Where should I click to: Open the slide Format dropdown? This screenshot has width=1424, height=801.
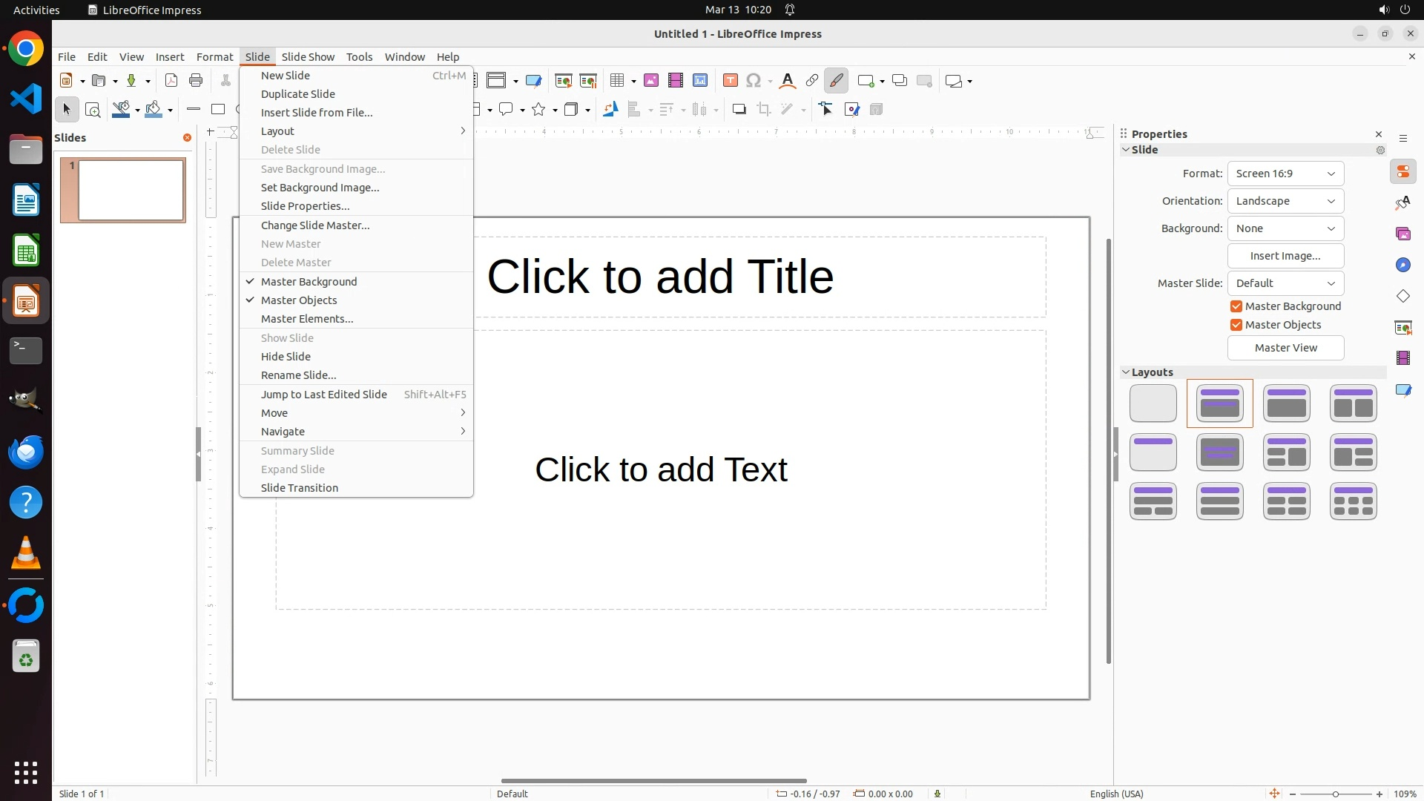click(1285, 174)
